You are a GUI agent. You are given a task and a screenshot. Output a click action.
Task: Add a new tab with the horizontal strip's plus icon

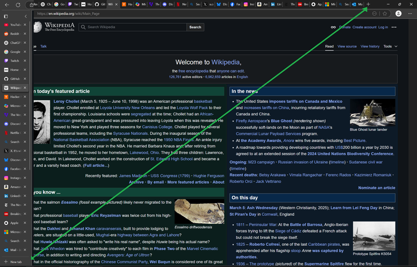(368, 4)
